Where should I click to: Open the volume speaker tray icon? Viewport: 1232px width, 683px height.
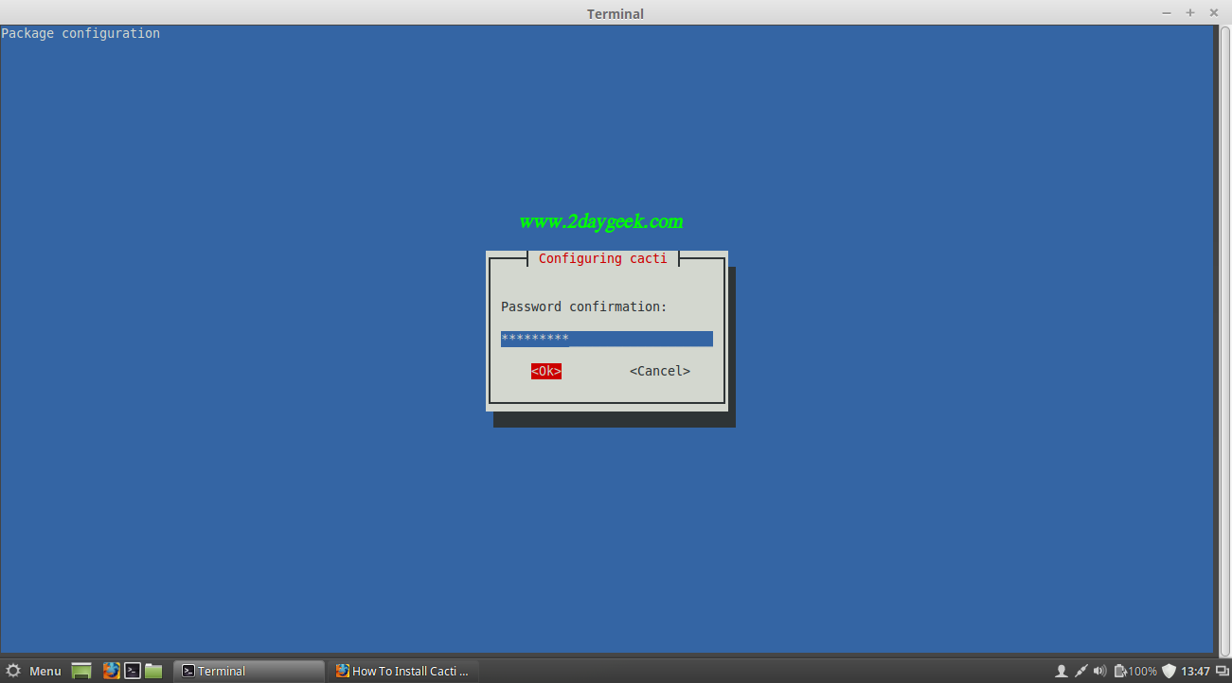pos(1100,671)
